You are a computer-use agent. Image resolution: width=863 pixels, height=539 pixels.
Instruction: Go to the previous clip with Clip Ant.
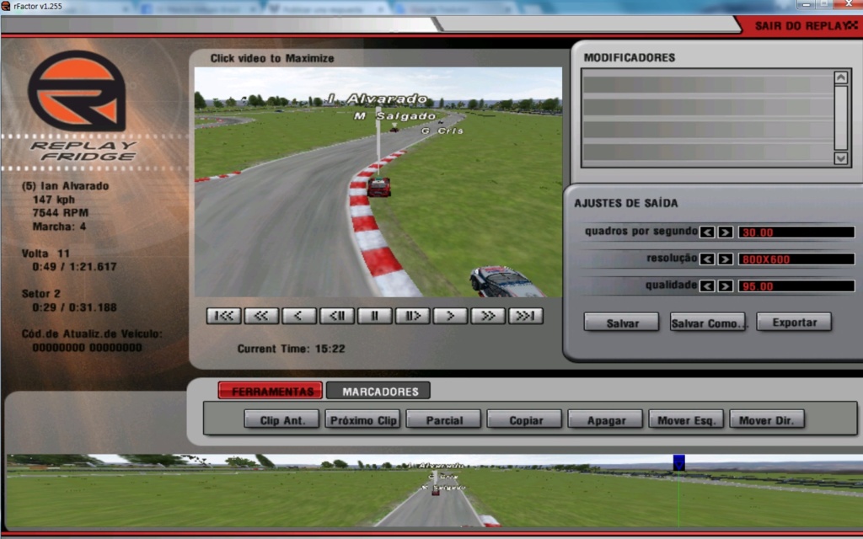(281, 419)
